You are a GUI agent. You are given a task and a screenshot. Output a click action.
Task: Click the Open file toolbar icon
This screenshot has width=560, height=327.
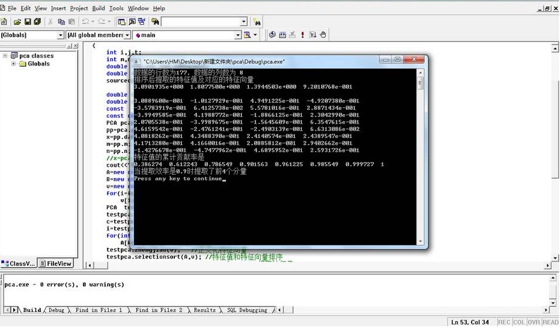click(x=17, y=22)
